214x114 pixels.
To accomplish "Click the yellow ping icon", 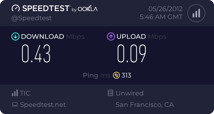I will pos(116,75).
